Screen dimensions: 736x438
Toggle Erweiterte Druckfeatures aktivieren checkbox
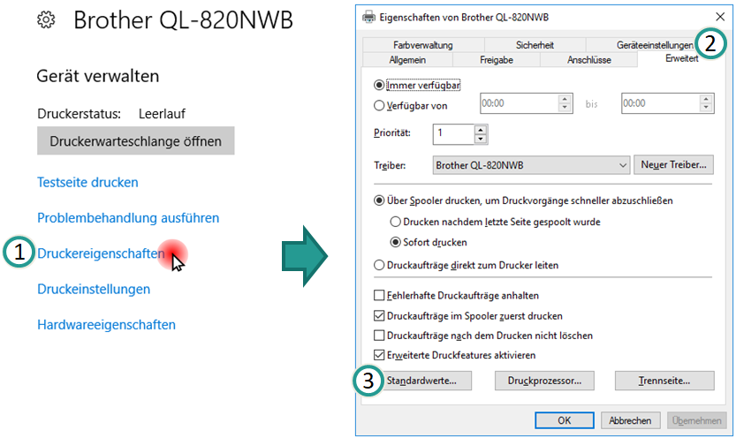[x=379, y=355]
